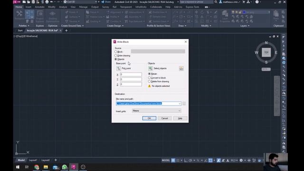Open the disabled Block name dropdown
This screenshot has width=304, height=171.
point(158,51)
